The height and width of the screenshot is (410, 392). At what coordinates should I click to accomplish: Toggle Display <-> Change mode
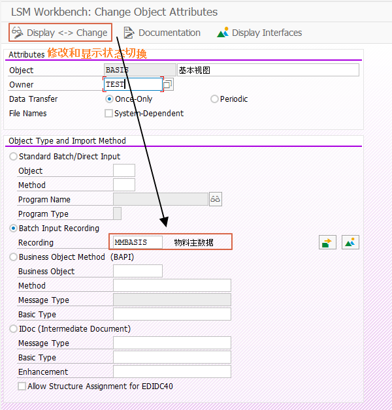coord(60,33)
